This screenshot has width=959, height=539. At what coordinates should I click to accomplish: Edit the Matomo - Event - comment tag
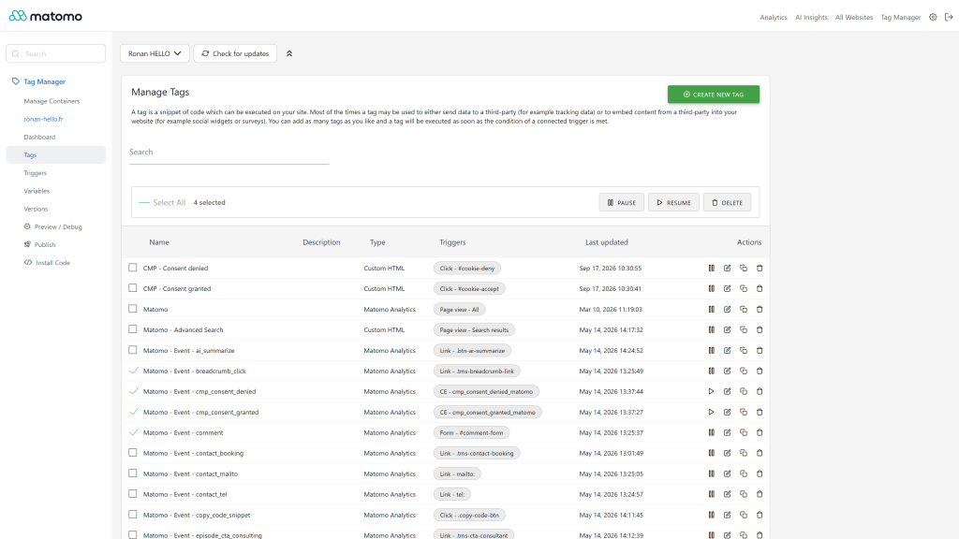click(727, 432)
